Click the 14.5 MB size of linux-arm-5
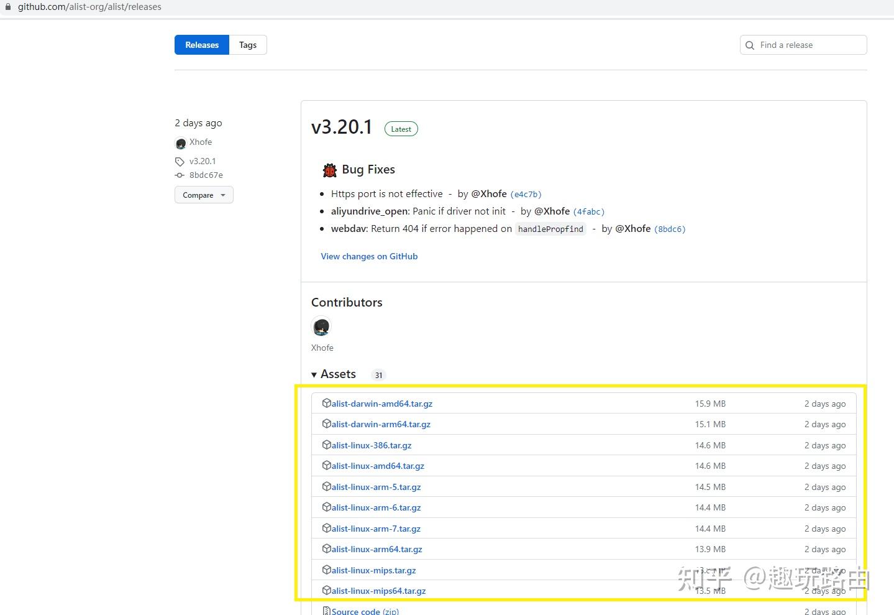 [x=710, y=487]
